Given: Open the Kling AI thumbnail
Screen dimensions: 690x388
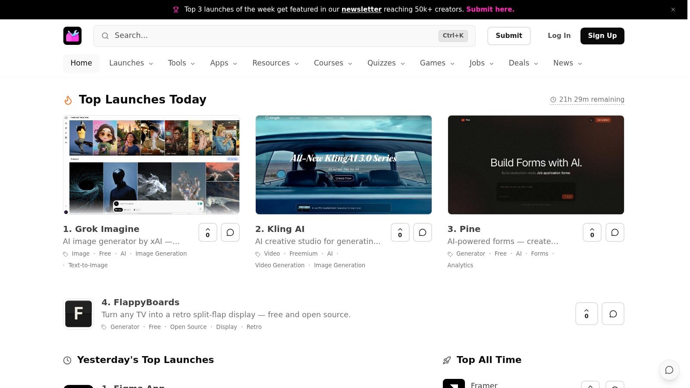Looking at the screenshot, I should 343,165.
